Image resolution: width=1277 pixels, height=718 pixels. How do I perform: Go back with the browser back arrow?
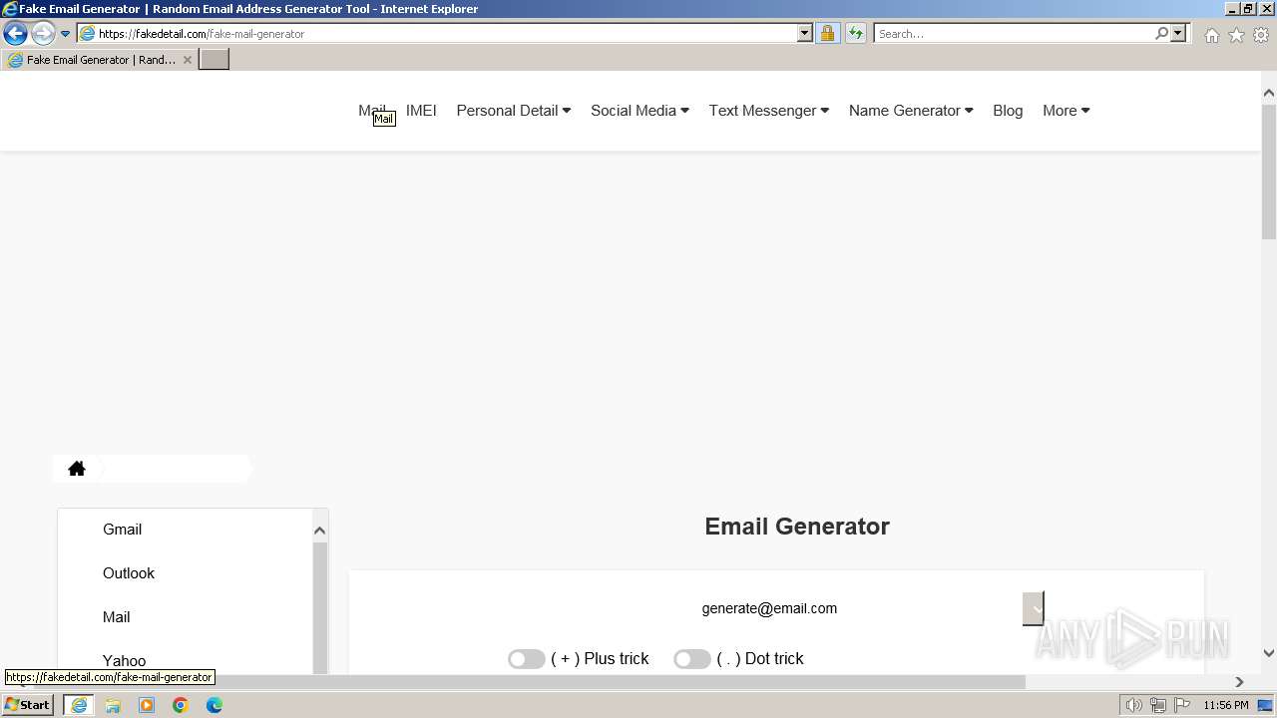15,34
